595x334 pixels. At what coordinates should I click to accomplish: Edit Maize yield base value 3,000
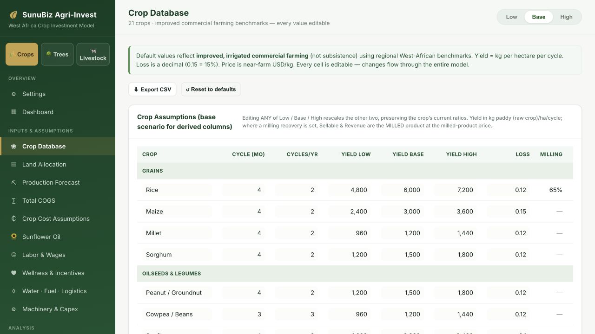[403, 212]
